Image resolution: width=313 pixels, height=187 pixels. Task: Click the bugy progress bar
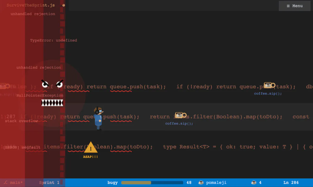(152, 183)
